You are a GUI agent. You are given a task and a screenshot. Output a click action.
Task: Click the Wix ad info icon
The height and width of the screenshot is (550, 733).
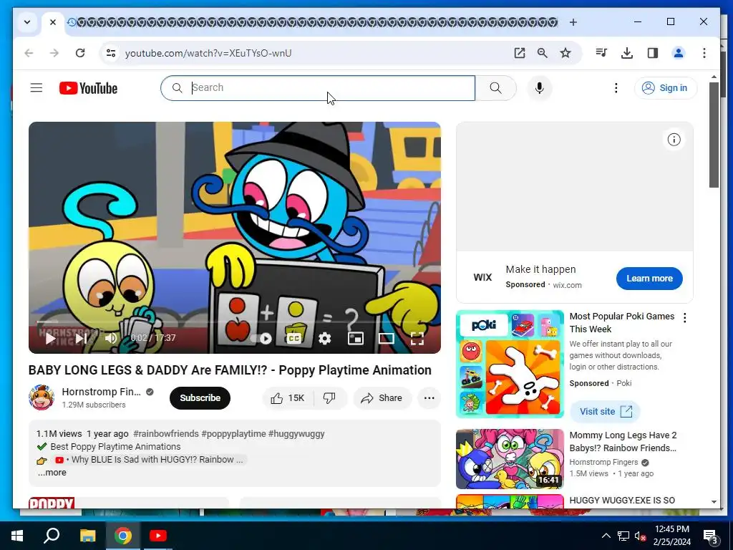pyautogui.click(x=674, y=140)
